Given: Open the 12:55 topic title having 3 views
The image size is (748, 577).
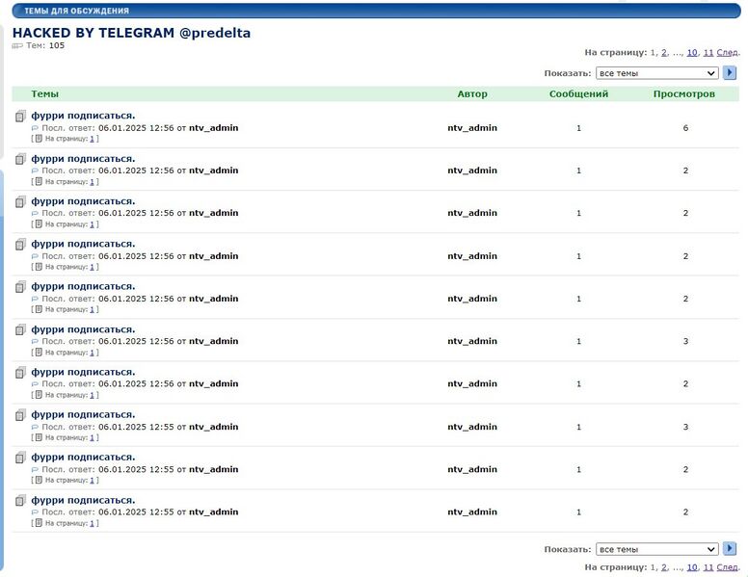Looking at the screenshot, I should (x=83, y=414).
